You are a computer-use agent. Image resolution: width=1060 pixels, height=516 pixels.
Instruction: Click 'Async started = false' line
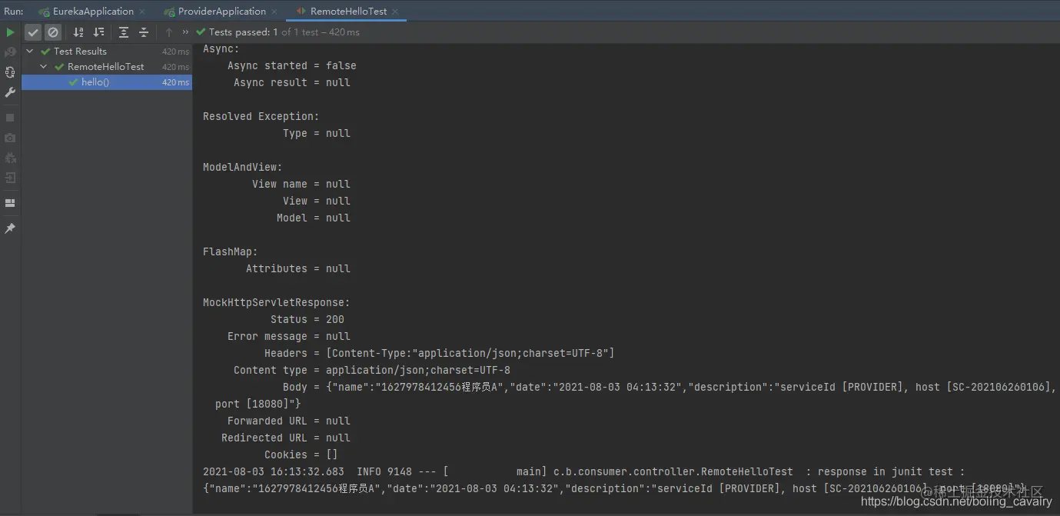click(292, 65)
